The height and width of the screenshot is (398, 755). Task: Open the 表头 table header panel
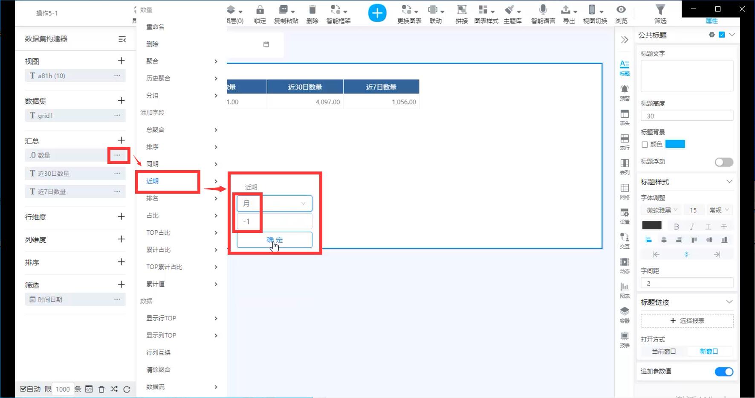625,117
